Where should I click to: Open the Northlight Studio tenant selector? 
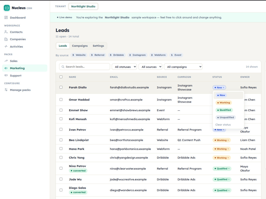pyautogui.click(x=83, y=6)
